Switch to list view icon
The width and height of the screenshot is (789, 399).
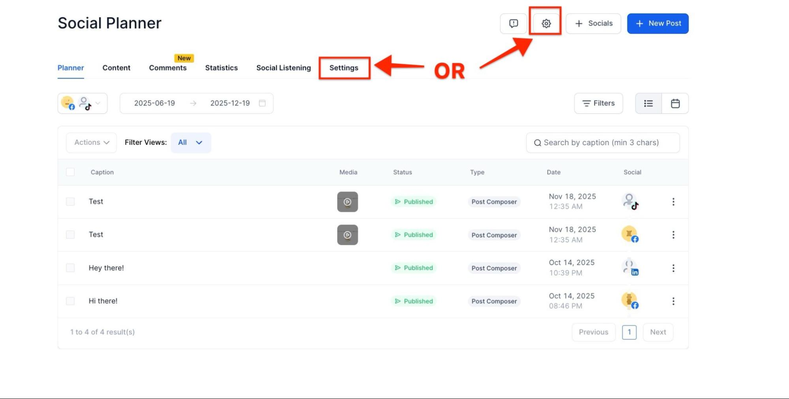pos(648,103)
